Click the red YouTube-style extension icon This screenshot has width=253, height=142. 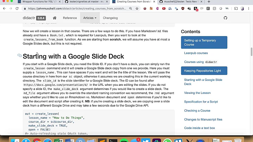(164, 8)
